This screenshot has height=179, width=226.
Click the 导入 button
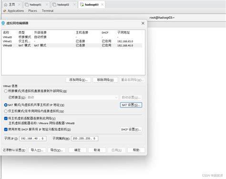point(37,150)
